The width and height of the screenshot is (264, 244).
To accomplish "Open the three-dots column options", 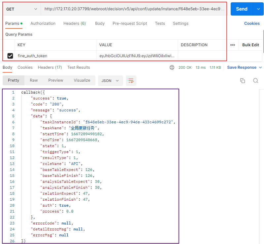I will coord(233,45).
